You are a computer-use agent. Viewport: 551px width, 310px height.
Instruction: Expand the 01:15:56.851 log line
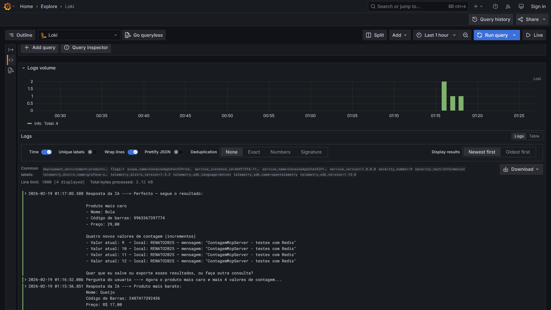(26, 286)
